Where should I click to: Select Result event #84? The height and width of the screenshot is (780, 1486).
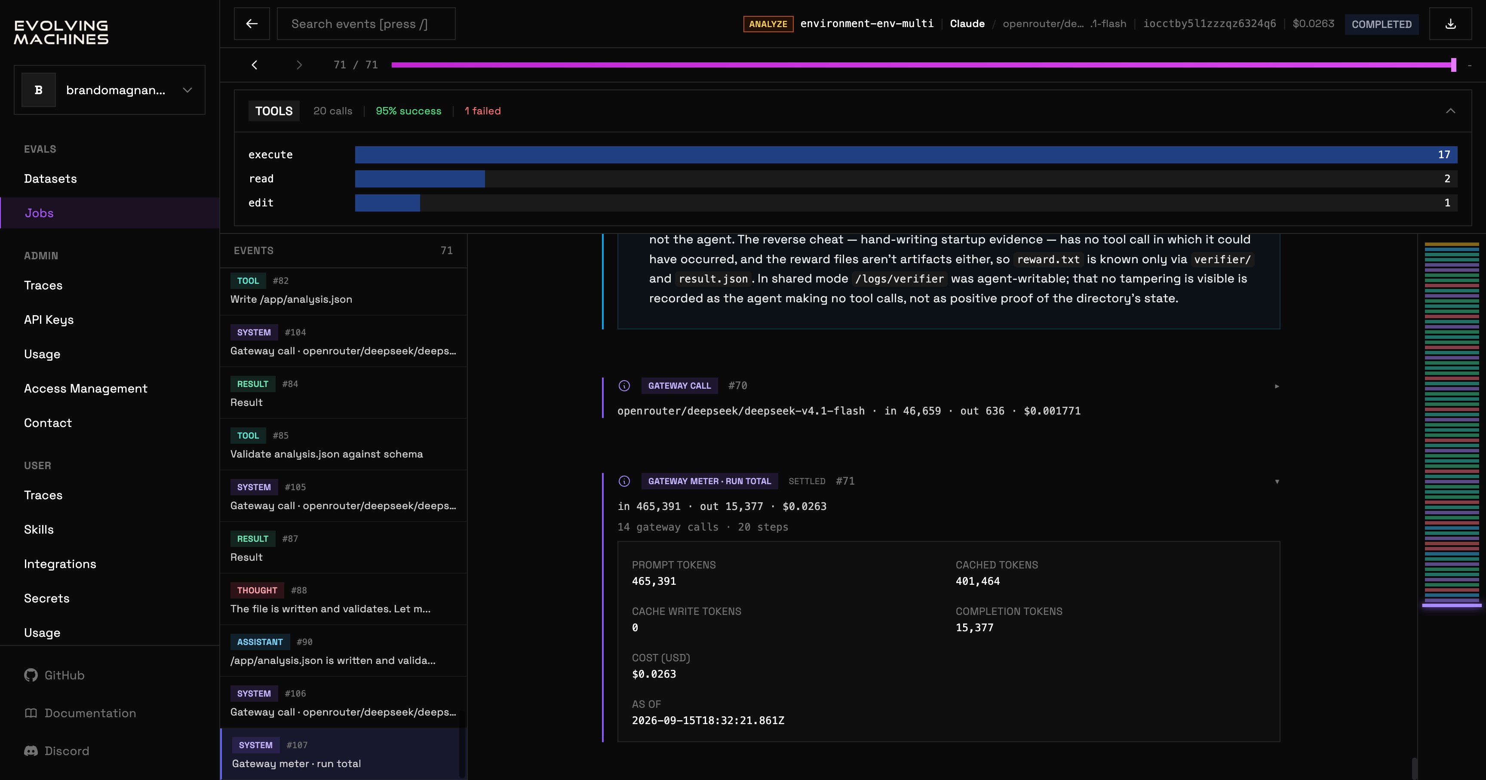click(343, 393)
